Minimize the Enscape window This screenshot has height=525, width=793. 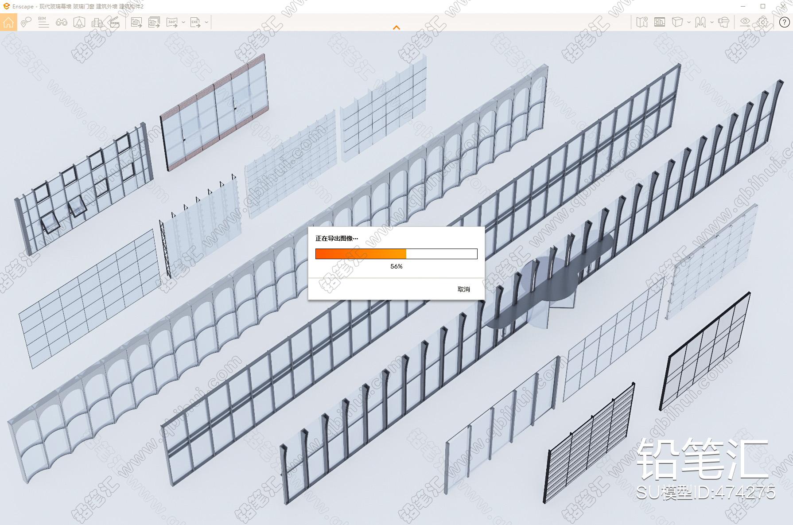tap(743, 6)
